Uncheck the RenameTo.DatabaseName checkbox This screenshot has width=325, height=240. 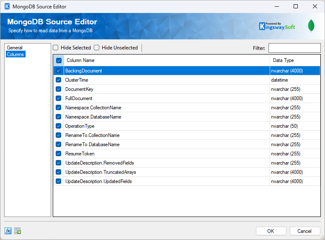pos(59,145)
